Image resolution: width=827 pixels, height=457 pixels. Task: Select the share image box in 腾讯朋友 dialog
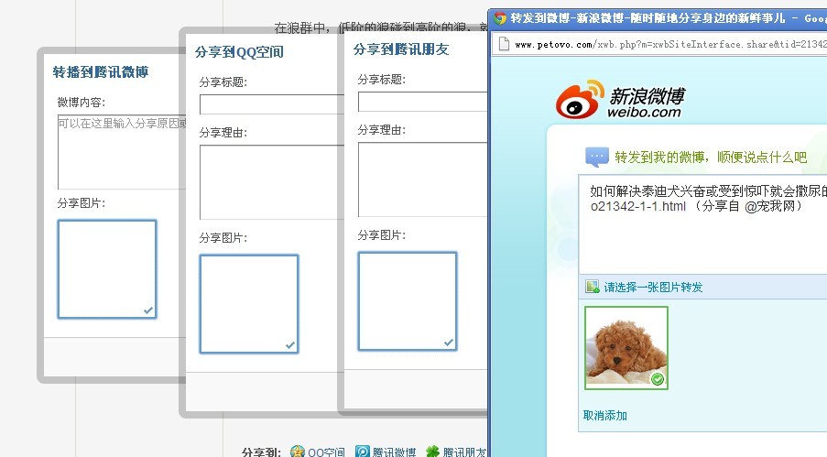[408, 301]
